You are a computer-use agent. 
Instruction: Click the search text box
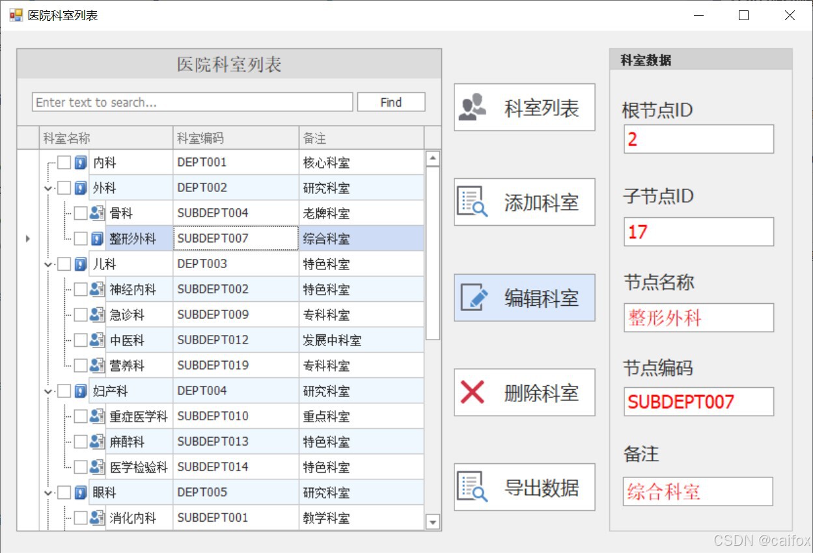coord(193,102)
